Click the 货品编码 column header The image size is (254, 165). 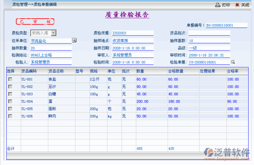[x=29, y=71]
